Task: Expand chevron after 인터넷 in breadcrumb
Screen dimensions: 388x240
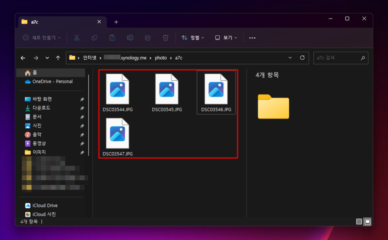Action: [100, 58]
